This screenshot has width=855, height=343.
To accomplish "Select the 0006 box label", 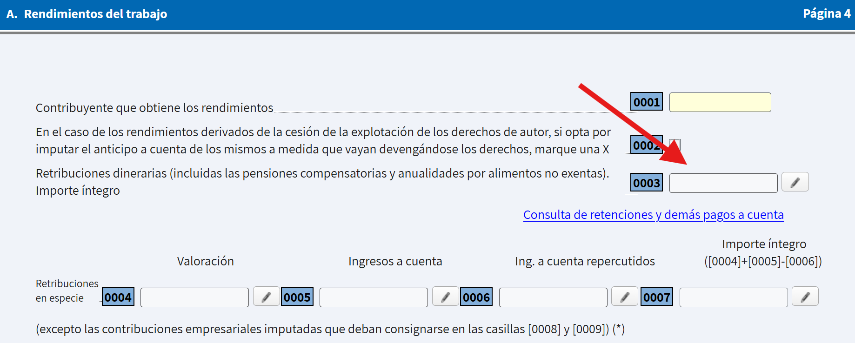I will [x=476, y=297].
